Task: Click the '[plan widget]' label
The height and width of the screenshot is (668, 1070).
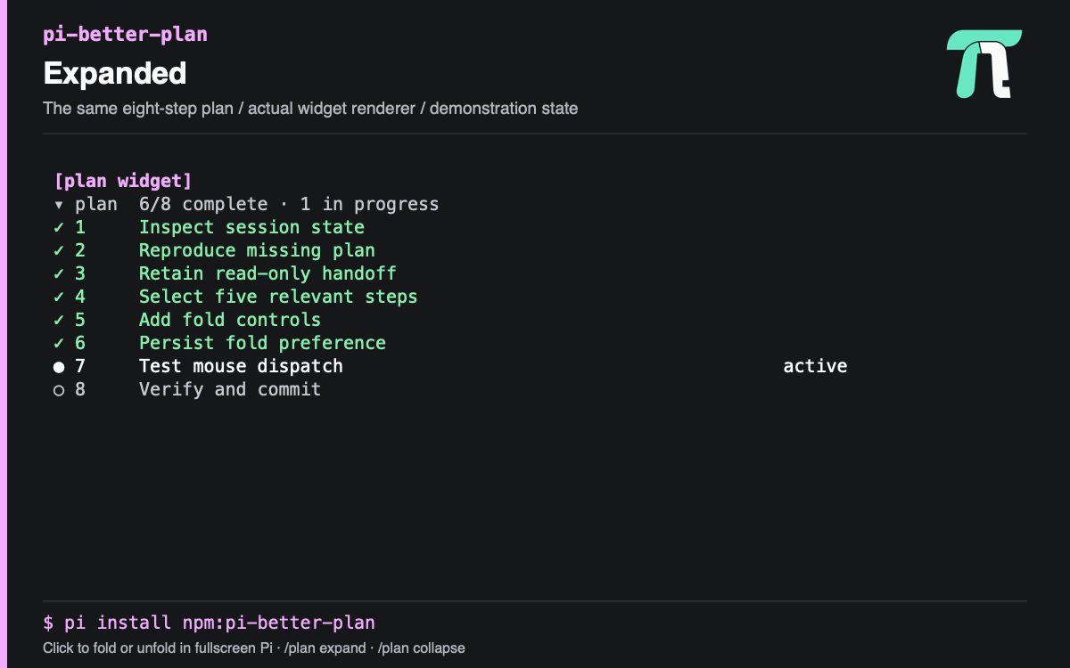Action: [123, 181]
